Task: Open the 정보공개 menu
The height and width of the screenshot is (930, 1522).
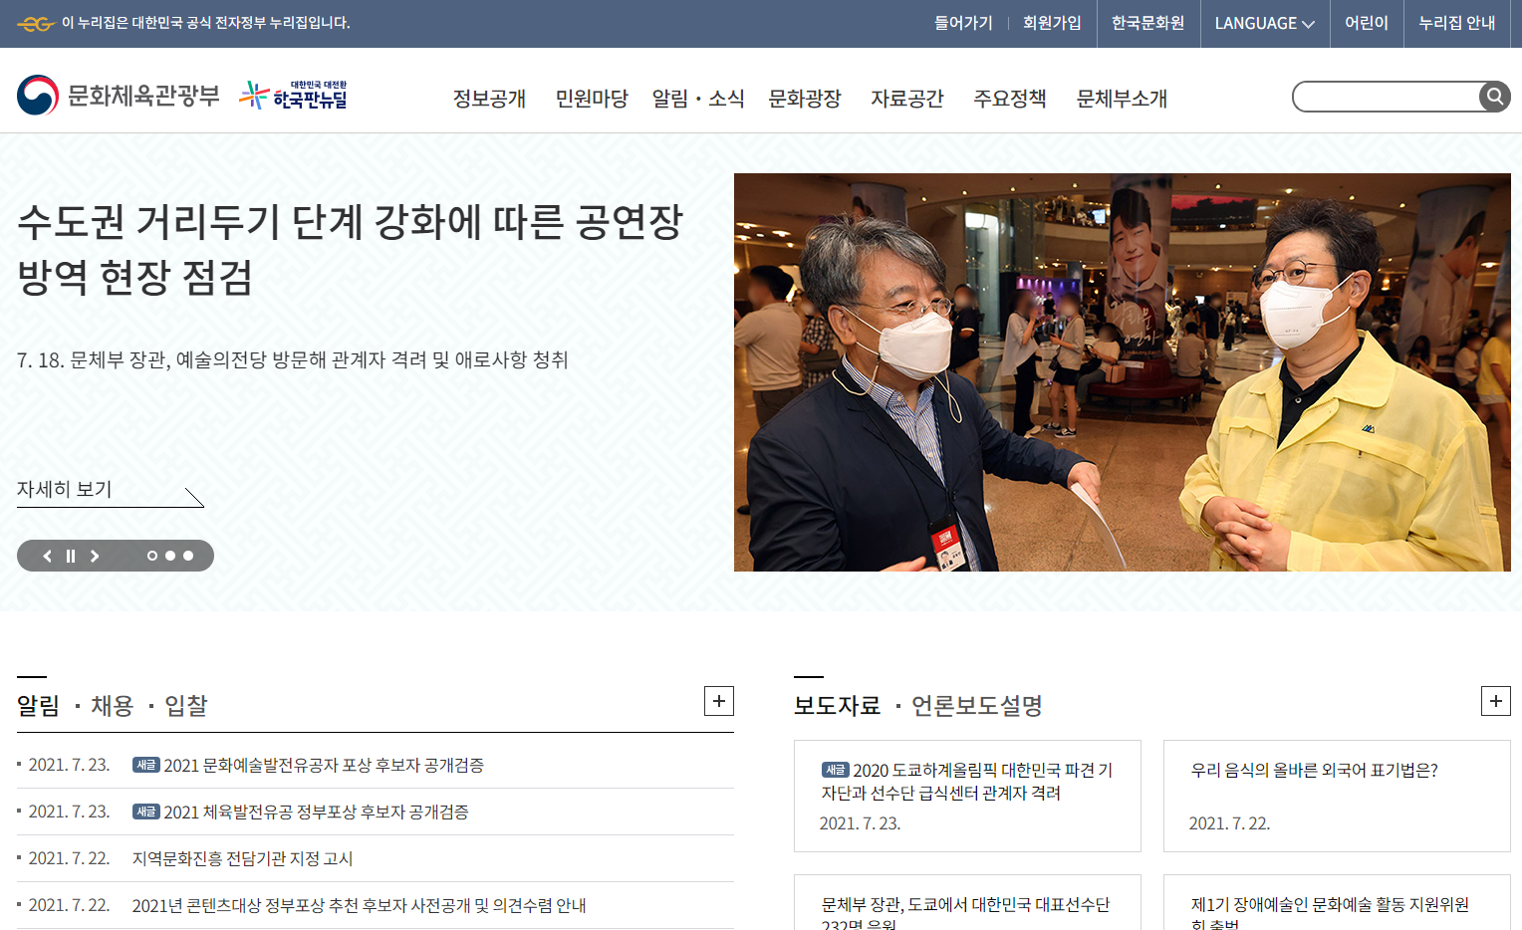Action: (x=489, y=99)
